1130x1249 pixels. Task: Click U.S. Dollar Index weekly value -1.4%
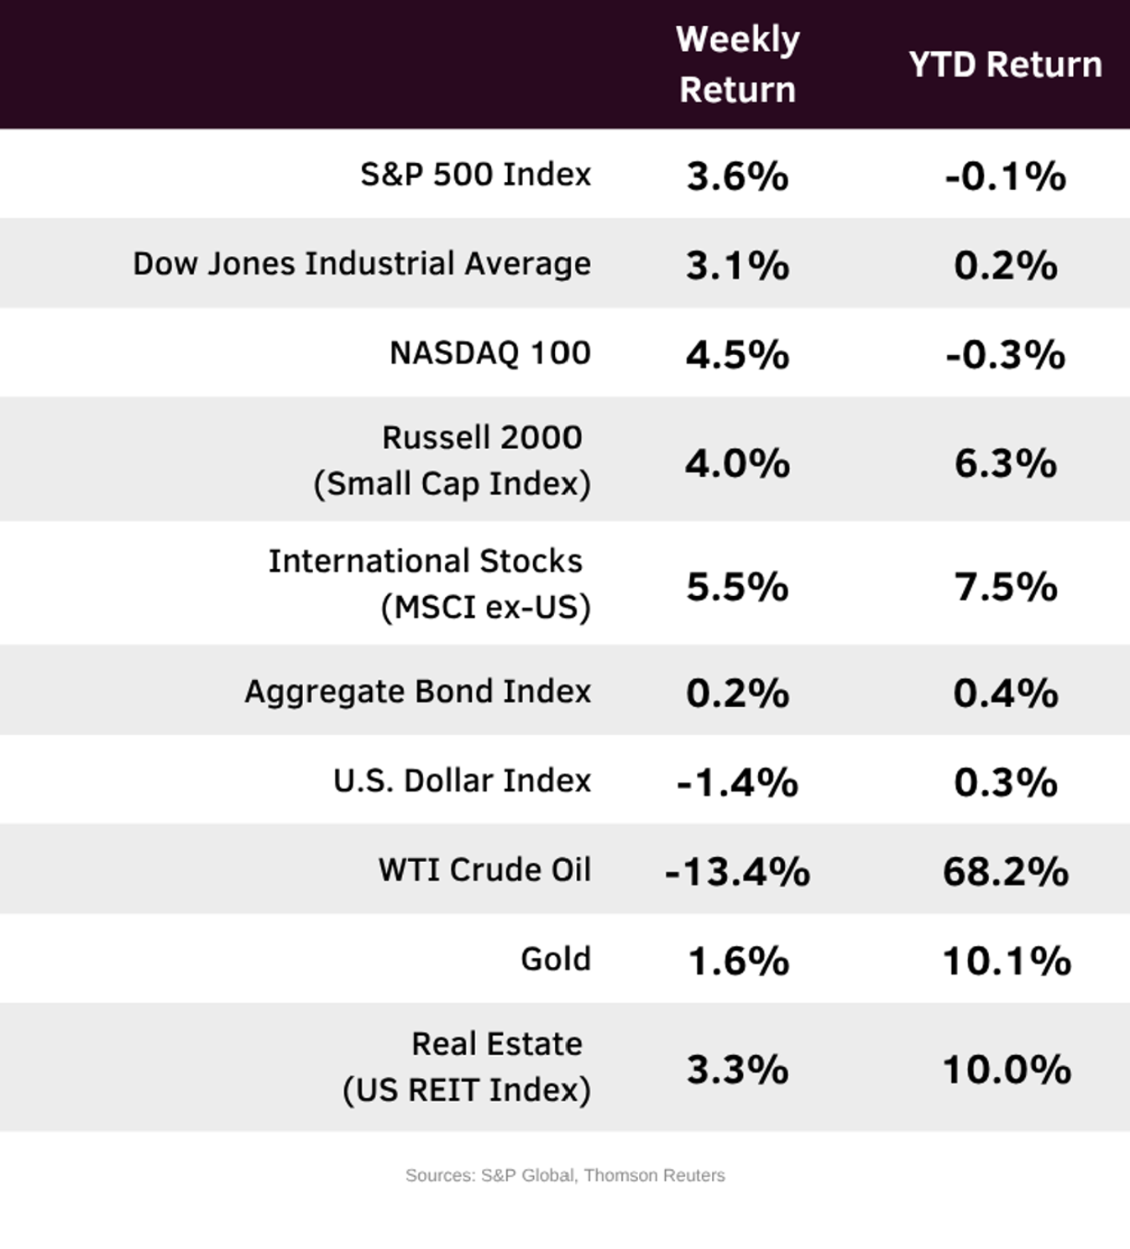(737, 782)
